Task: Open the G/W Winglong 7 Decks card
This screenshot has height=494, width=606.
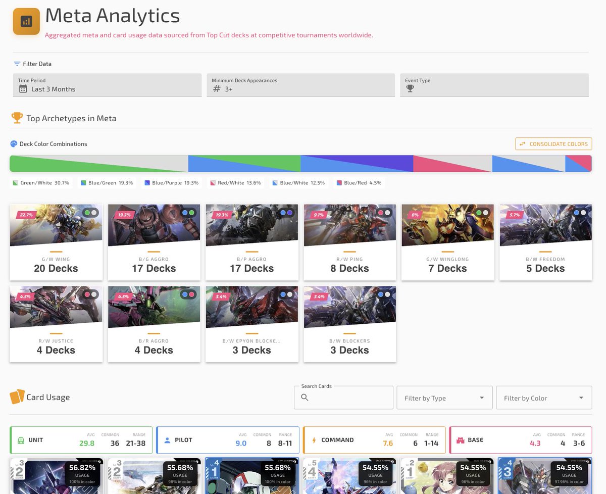Action: coord(448,242)
